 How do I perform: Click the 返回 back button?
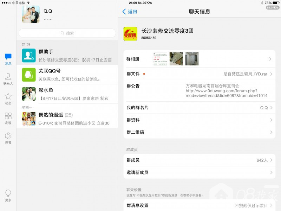(130, 12)
